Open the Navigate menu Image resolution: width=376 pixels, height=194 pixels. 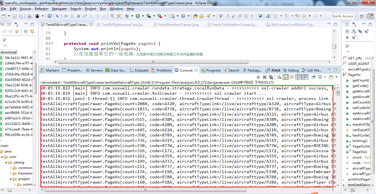click(x=59, y=9)
